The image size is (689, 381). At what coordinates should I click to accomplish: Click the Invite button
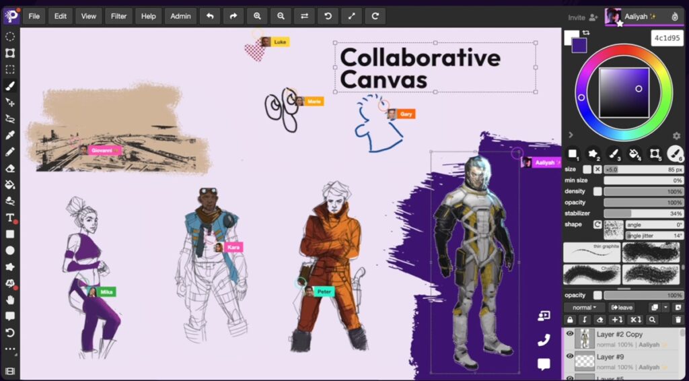[x=583, y=18]
